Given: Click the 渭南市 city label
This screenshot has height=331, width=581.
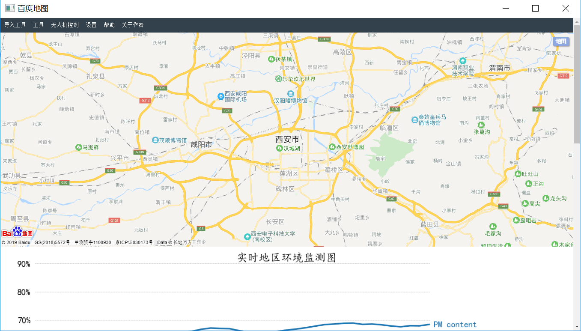Looking at the screenshot, I should 500,68.
